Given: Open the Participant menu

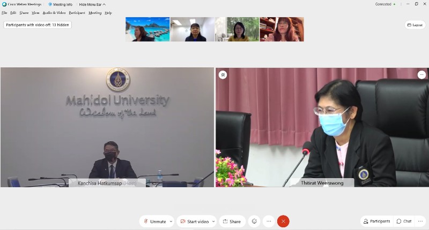Looking at the screenshot, I should click(x=77, y=12).
